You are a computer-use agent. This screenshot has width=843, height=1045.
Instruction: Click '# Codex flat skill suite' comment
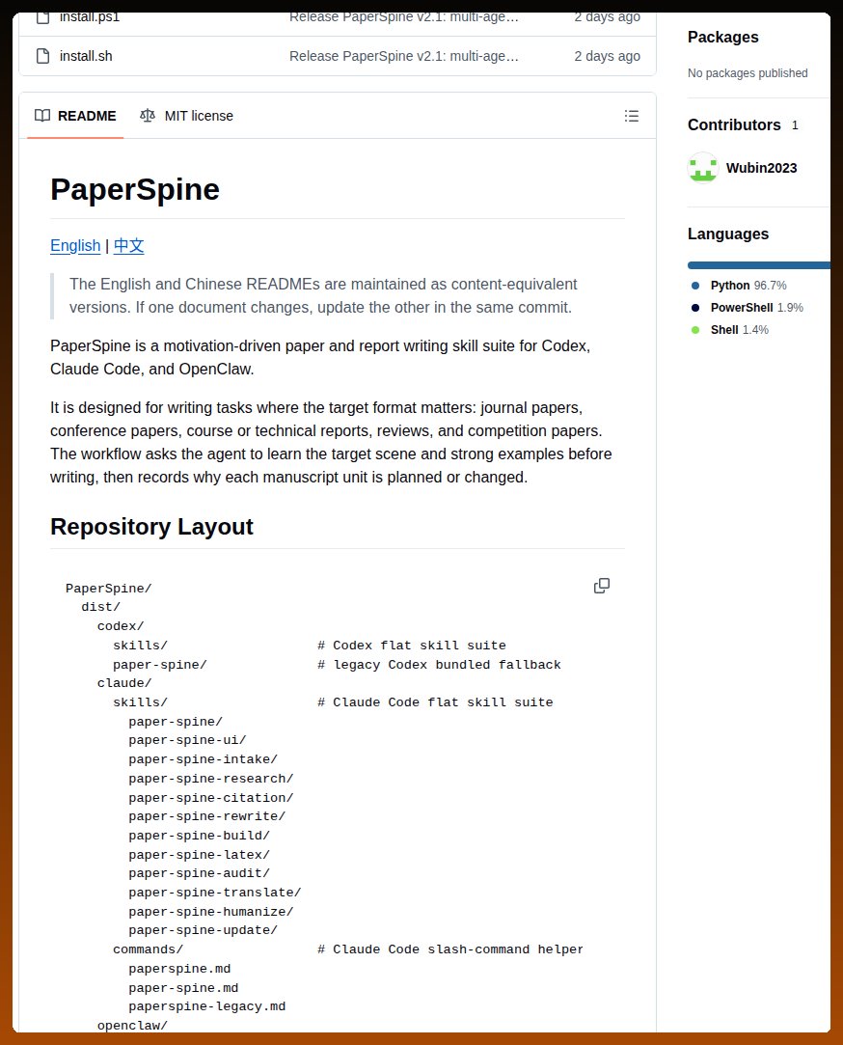click(x=412, y=646)
